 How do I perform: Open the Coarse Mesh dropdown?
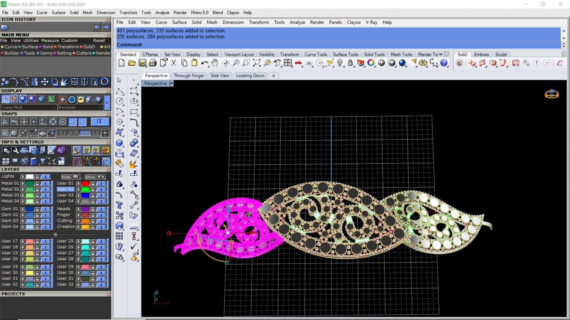28,107
